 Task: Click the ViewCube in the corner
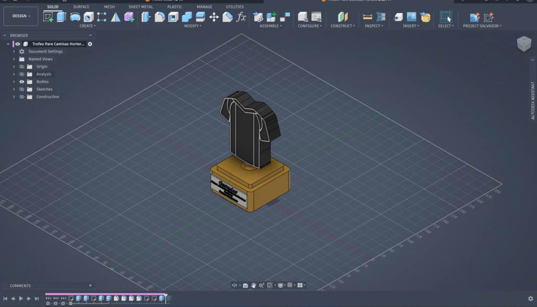tap(523, 44)
